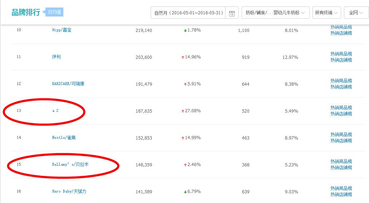Open 热销商品榜 for a 2 row
The width and height of the screenshot is (369, 203).
click(x=341, y=108)
